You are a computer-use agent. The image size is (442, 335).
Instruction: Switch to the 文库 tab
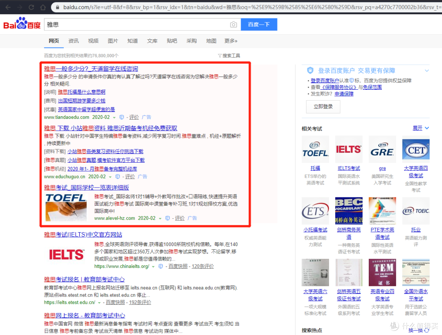click(x=152, y=41)
